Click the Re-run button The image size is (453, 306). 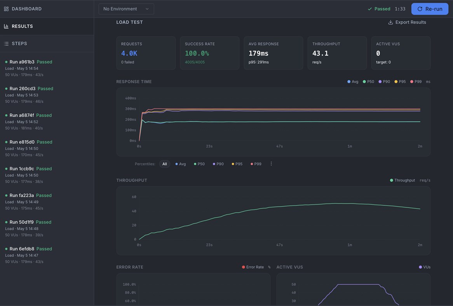pyautogui.click(x=430, y=9)
